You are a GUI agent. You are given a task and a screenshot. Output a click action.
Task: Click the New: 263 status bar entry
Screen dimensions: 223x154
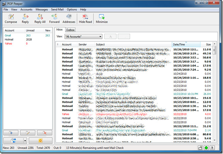pos(9,148)
